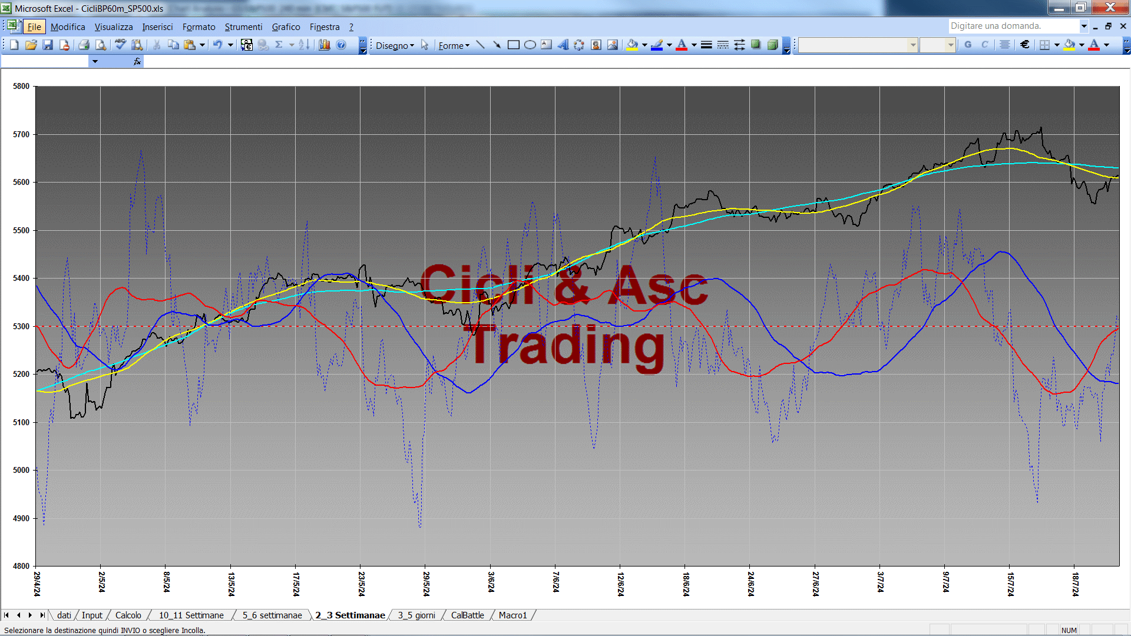Switch to the Calcolo sheet tab
The width and height of the screenshot is (1131, 636).
click(x=128, y=615)
